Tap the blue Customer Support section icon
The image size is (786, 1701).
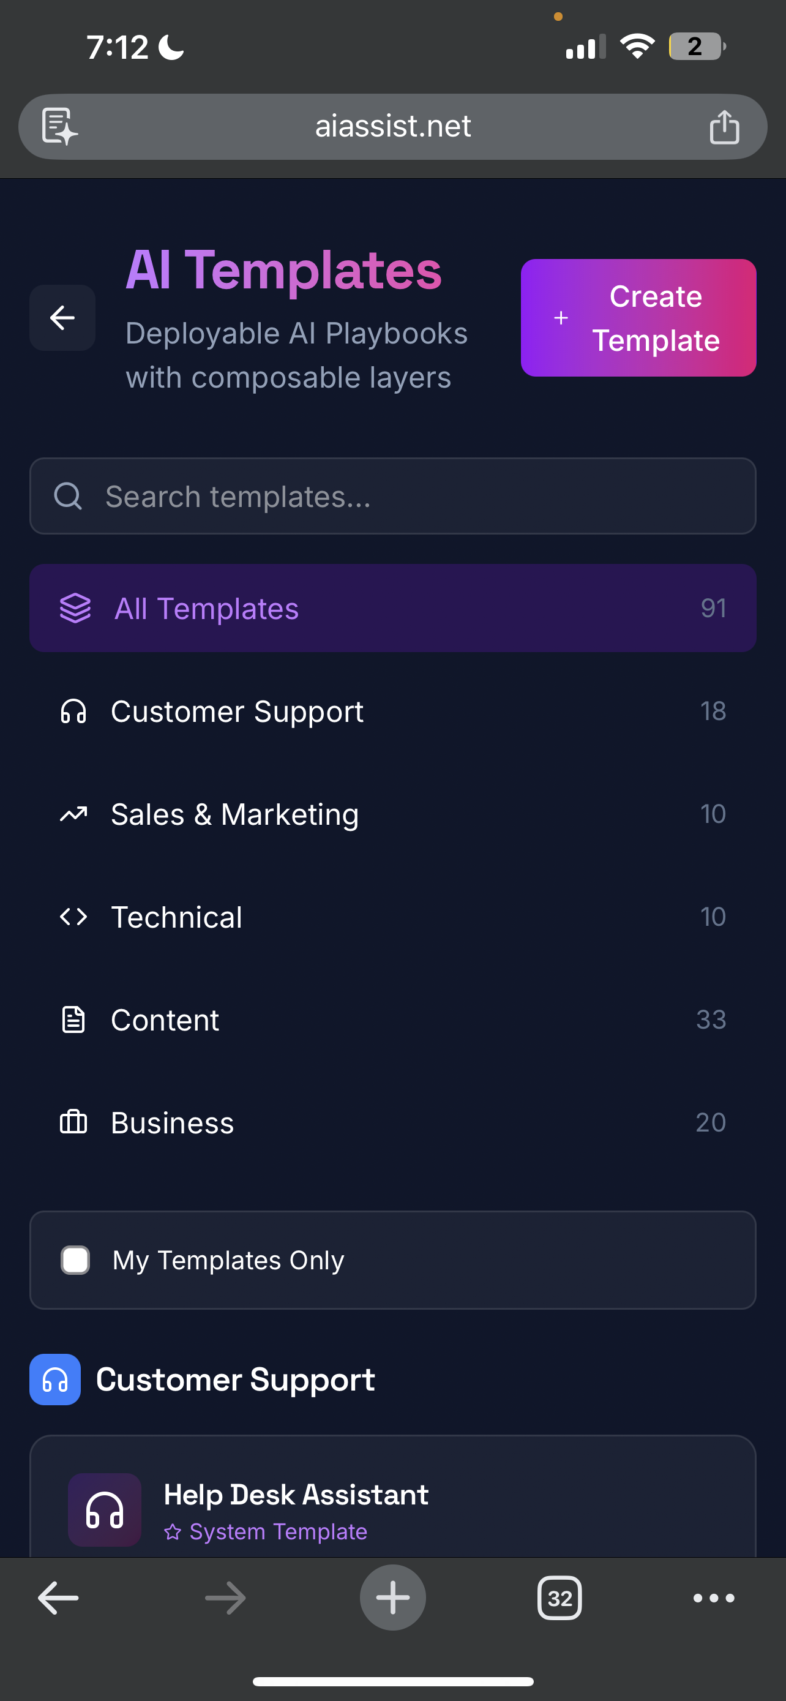point(54,1380)
